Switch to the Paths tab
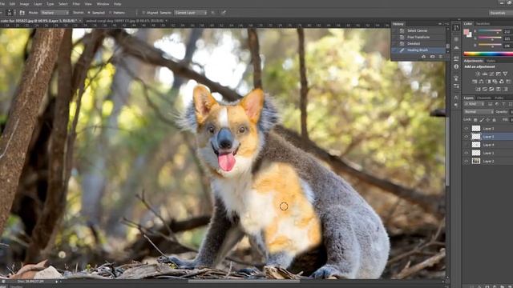Viewport: 513px width, 288px height. (499, 98)
